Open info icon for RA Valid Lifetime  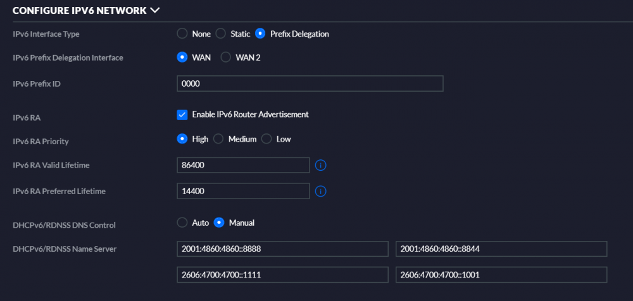coord(320,166)
